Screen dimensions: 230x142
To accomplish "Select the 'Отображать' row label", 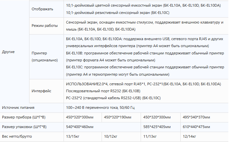I will 46,9.
